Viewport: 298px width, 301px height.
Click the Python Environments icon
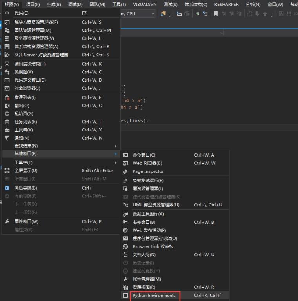tap(125, 296)
